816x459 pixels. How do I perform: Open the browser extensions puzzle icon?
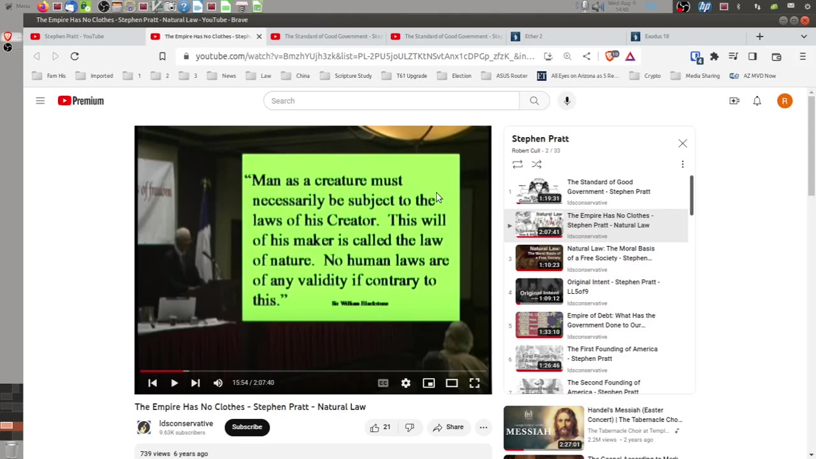click(x=714, y=56)
